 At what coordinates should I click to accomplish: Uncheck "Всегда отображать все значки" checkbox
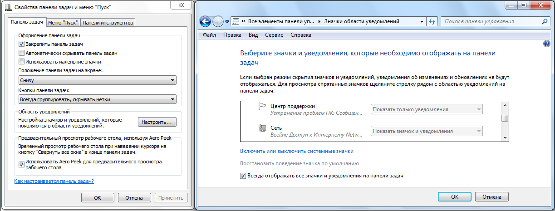[243, 175]
